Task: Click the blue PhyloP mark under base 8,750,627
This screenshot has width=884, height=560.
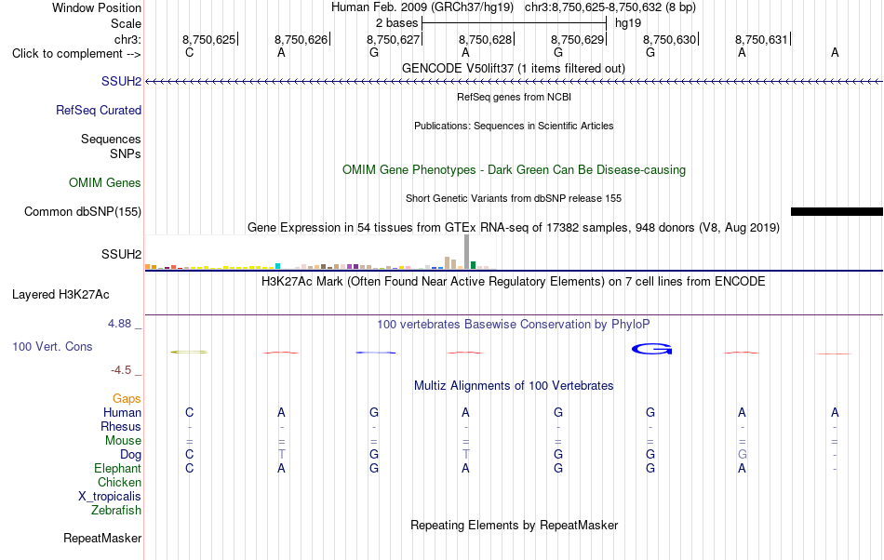Action: pos(376,353)
